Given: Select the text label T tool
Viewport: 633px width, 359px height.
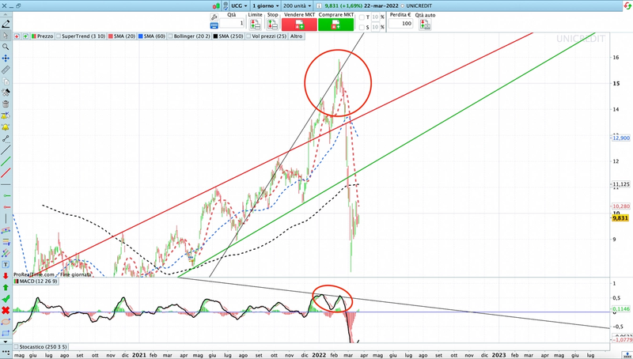Looking at the screenshot, I should (x=6, y=265).
